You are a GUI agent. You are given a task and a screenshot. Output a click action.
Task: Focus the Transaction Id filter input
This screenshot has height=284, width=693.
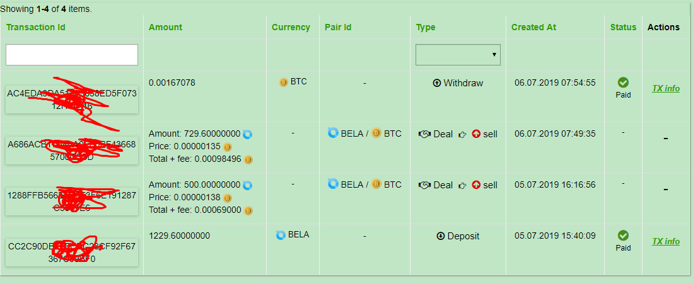72,55
